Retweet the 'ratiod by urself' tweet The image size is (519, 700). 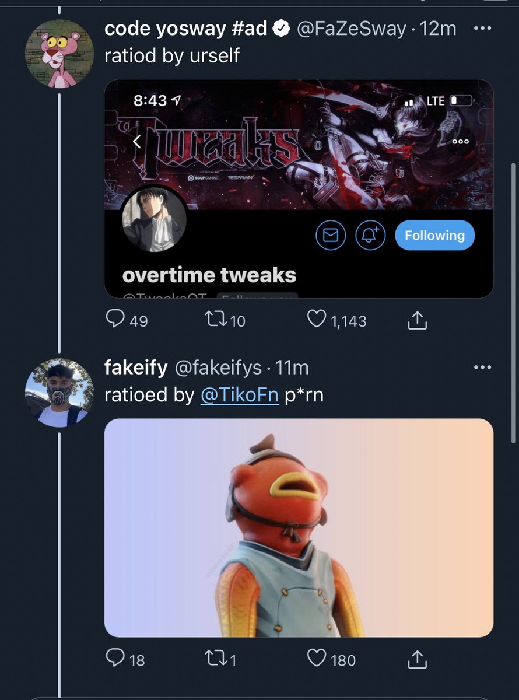click(217, 319)
